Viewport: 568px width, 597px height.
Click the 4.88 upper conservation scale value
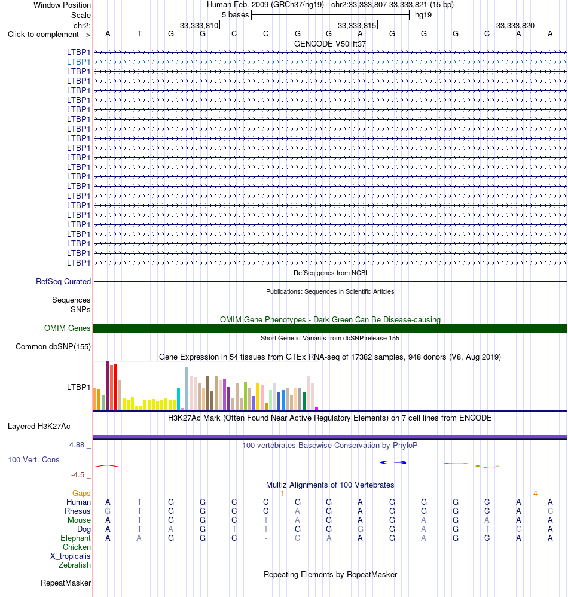(x=77, y=444)
